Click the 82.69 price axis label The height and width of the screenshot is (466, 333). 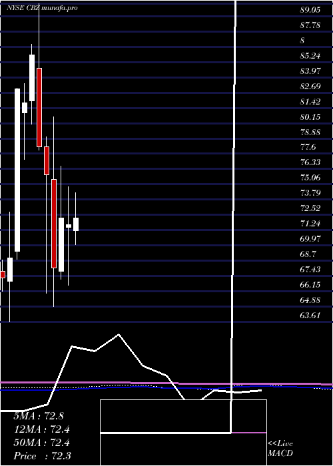(x=310, y=87)
